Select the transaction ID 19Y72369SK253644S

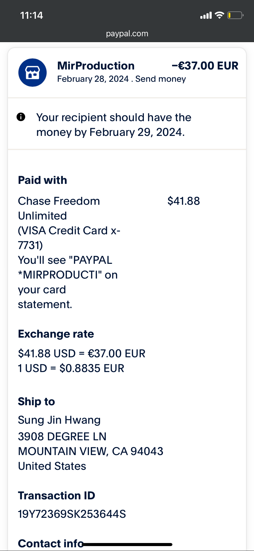[x=72, y=514]
